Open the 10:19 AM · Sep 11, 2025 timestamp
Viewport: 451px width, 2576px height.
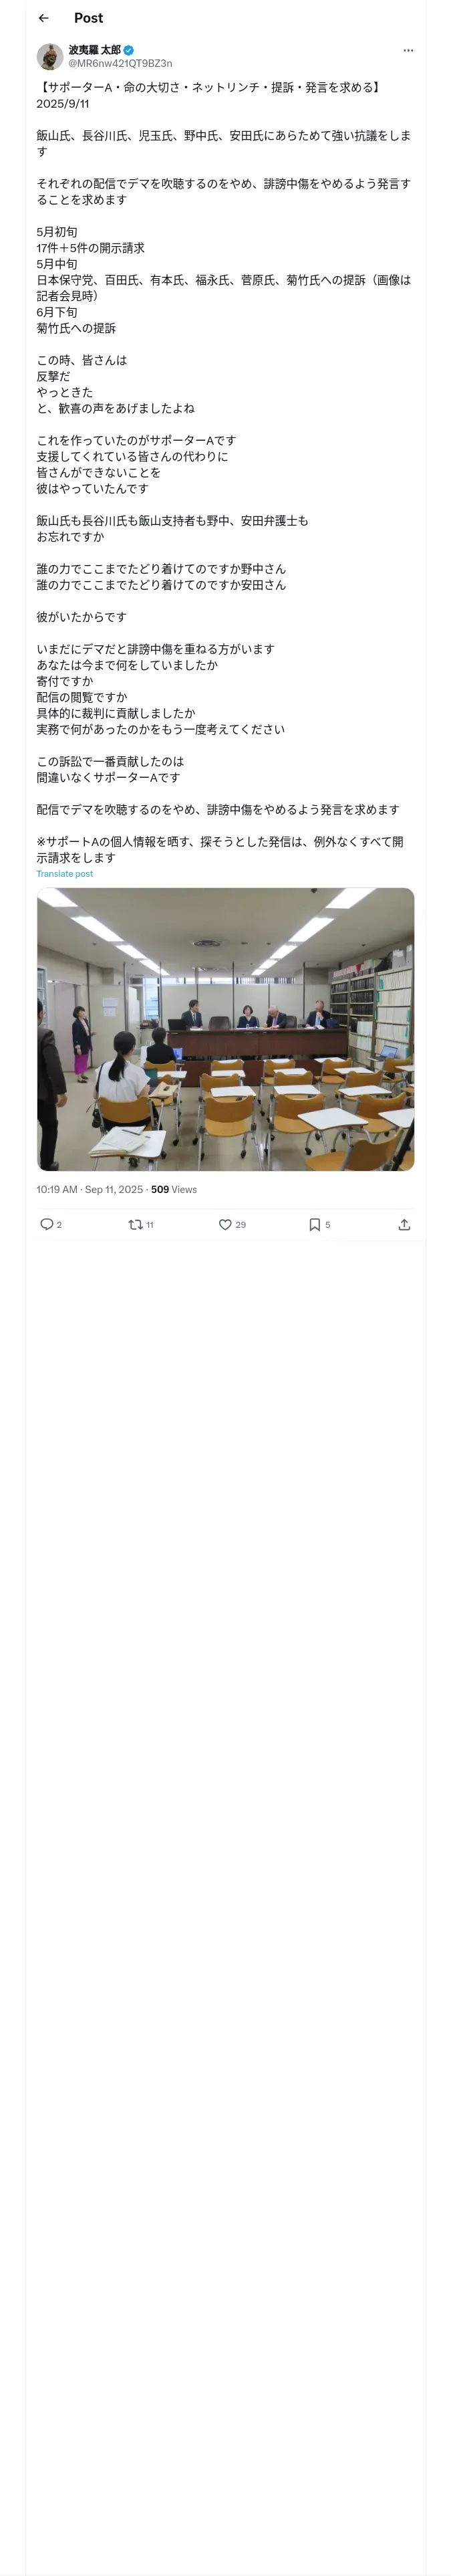[x=90, y=1190]
